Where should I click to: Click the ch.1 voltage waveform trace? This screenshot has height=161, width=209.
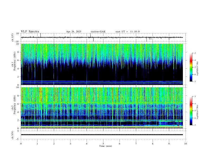coord(102,37)
